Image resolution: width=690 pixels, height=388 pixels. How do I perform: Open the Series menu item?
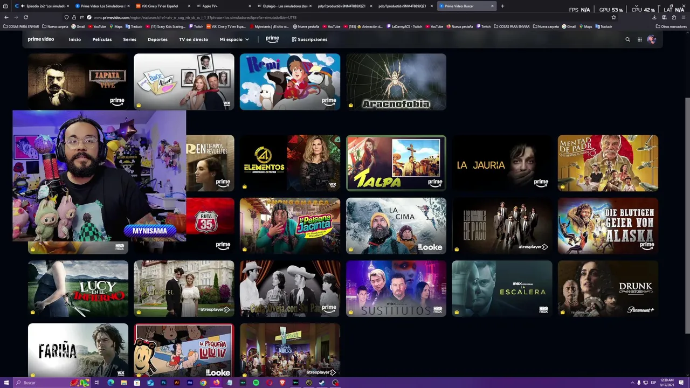pyautogui.click(x=129, y=39)
